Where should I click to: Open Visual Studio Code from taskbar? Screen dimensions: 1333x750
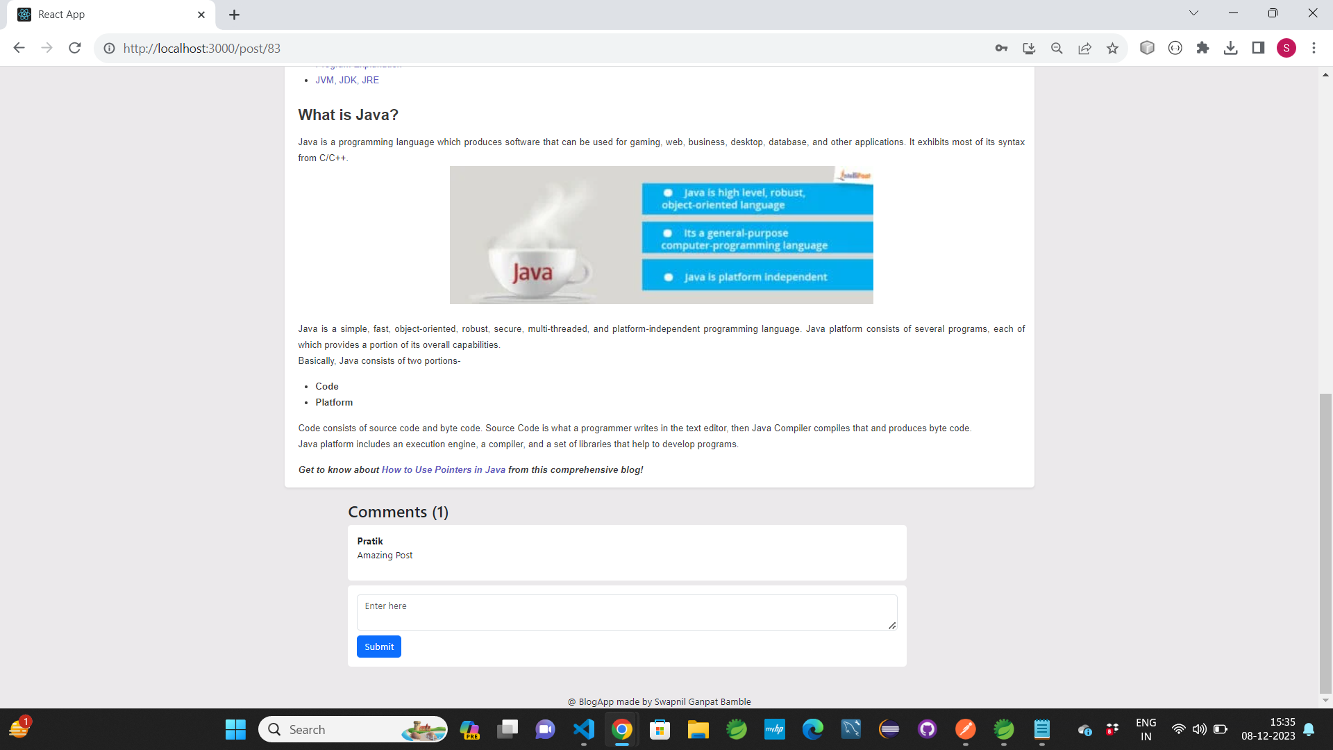coord(584,729)
